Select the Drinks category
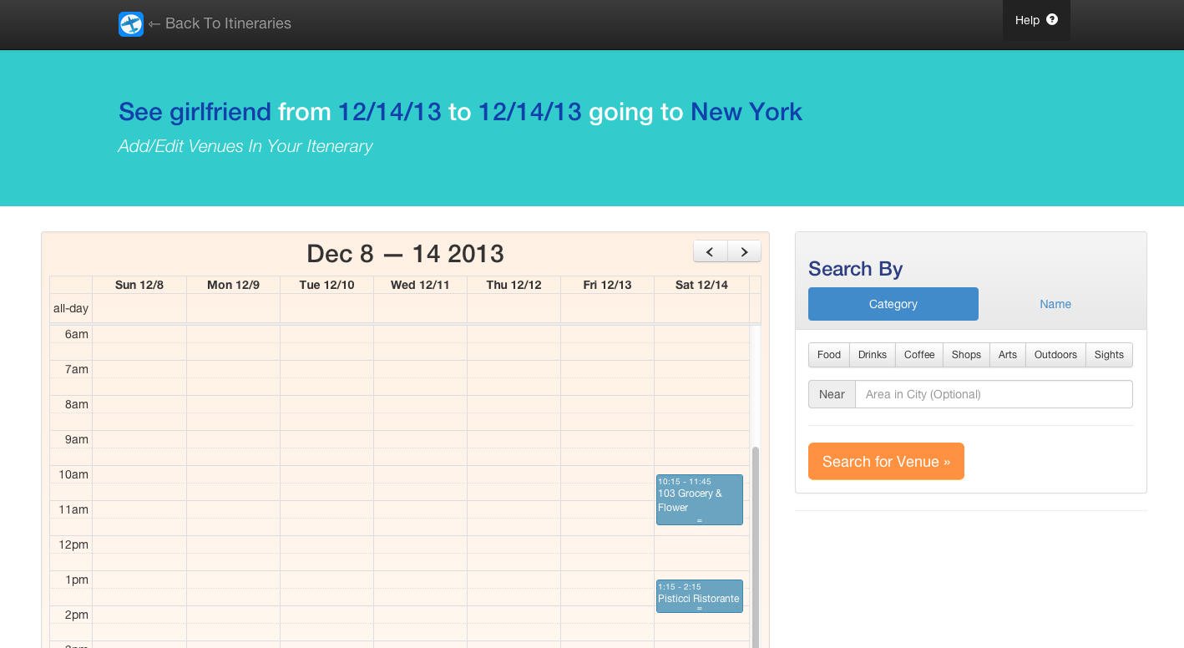This screenshot has width=1184, height=648. 873,355
